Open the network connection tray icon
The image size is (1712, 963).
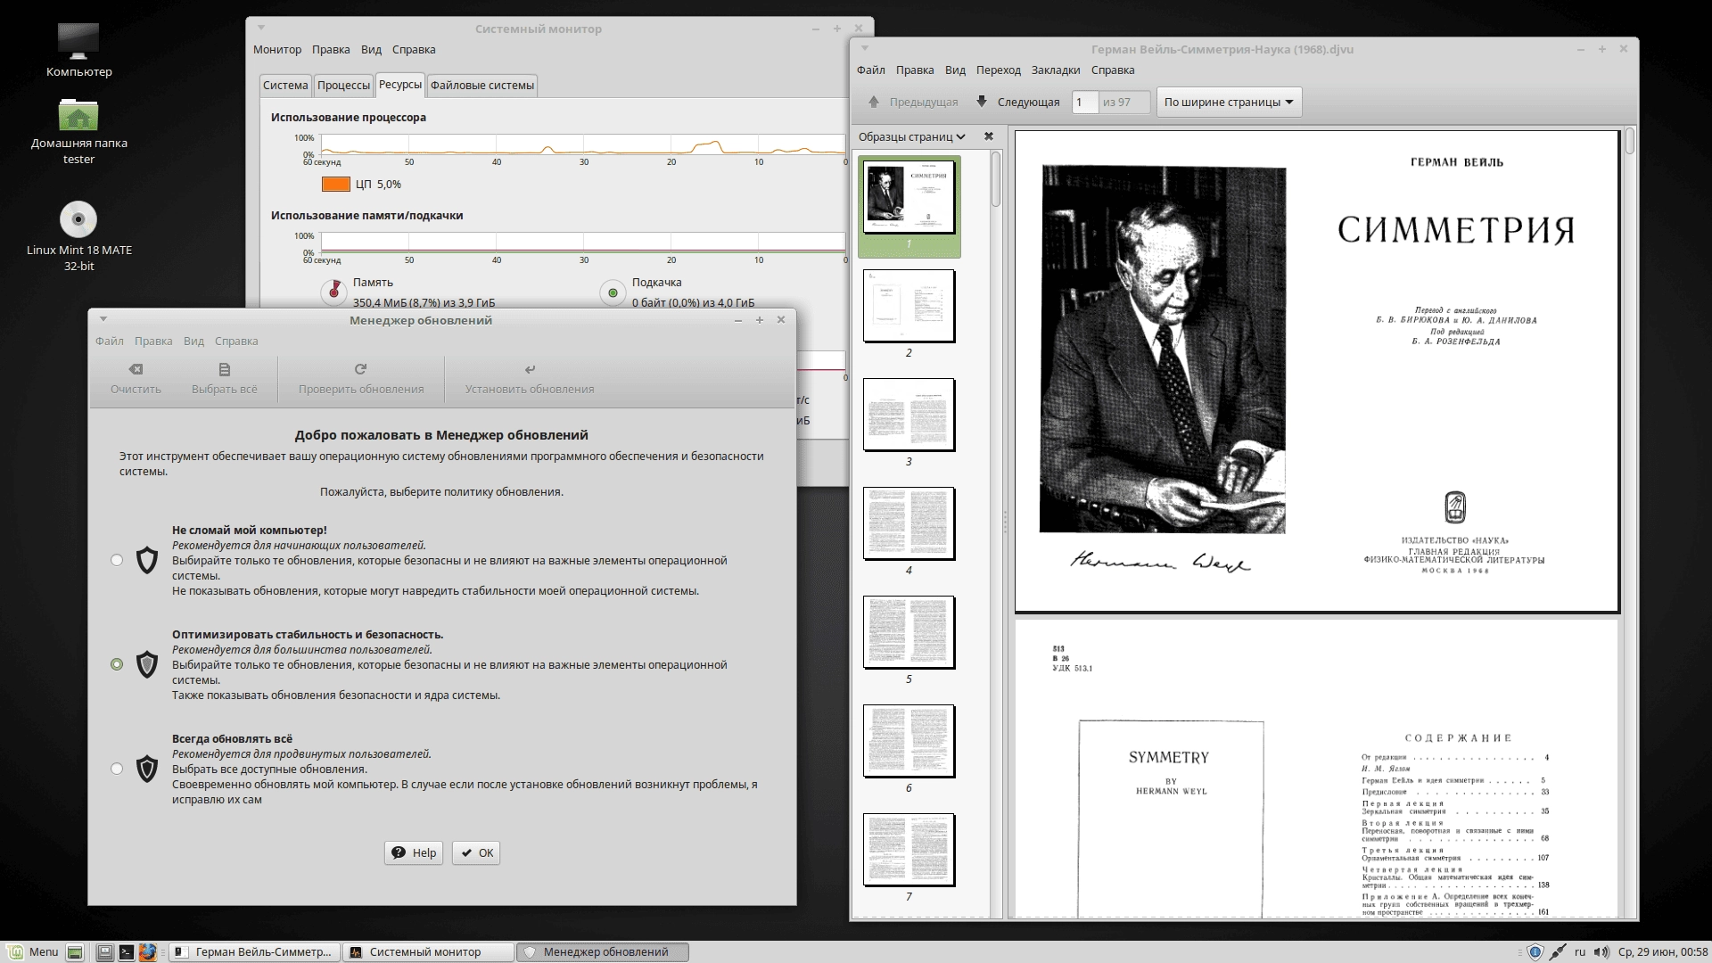tap(1558, 952)
